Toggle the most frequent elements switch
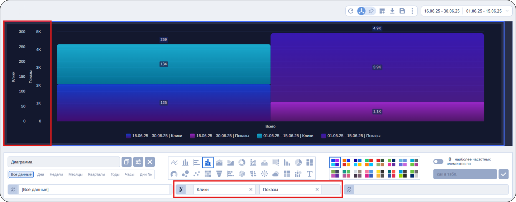Image resolution: width=516 pixels, height=202 pixels. tap(438, 162)
